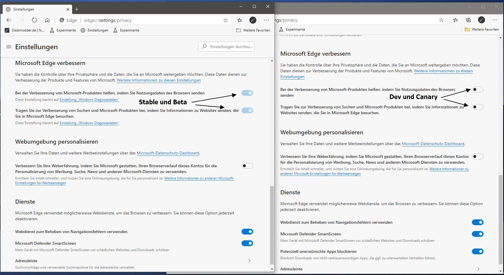Open the first Windows-Diagnosedaten link
Image resolution: width=504 pixels, height=275 pixels.
[x=89, y=100]
